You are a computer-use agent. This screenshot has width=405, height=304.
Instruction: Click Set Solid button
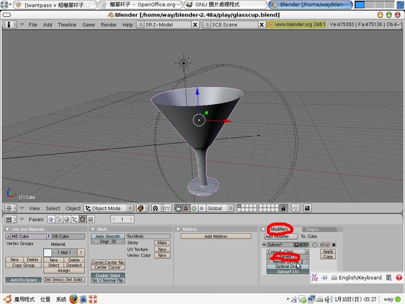click(x=74, y=280)
